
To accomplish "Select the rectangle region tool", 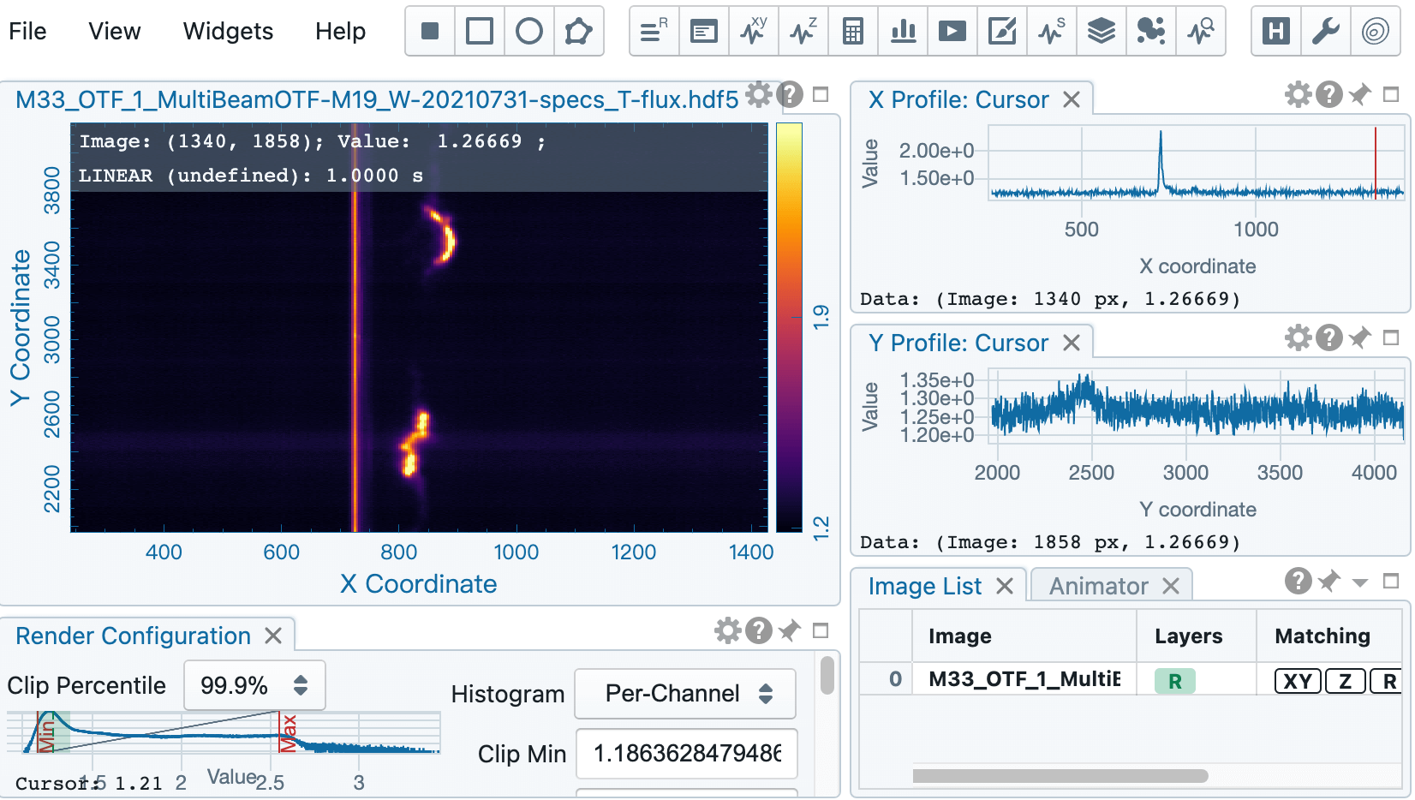I will [480, 32].
